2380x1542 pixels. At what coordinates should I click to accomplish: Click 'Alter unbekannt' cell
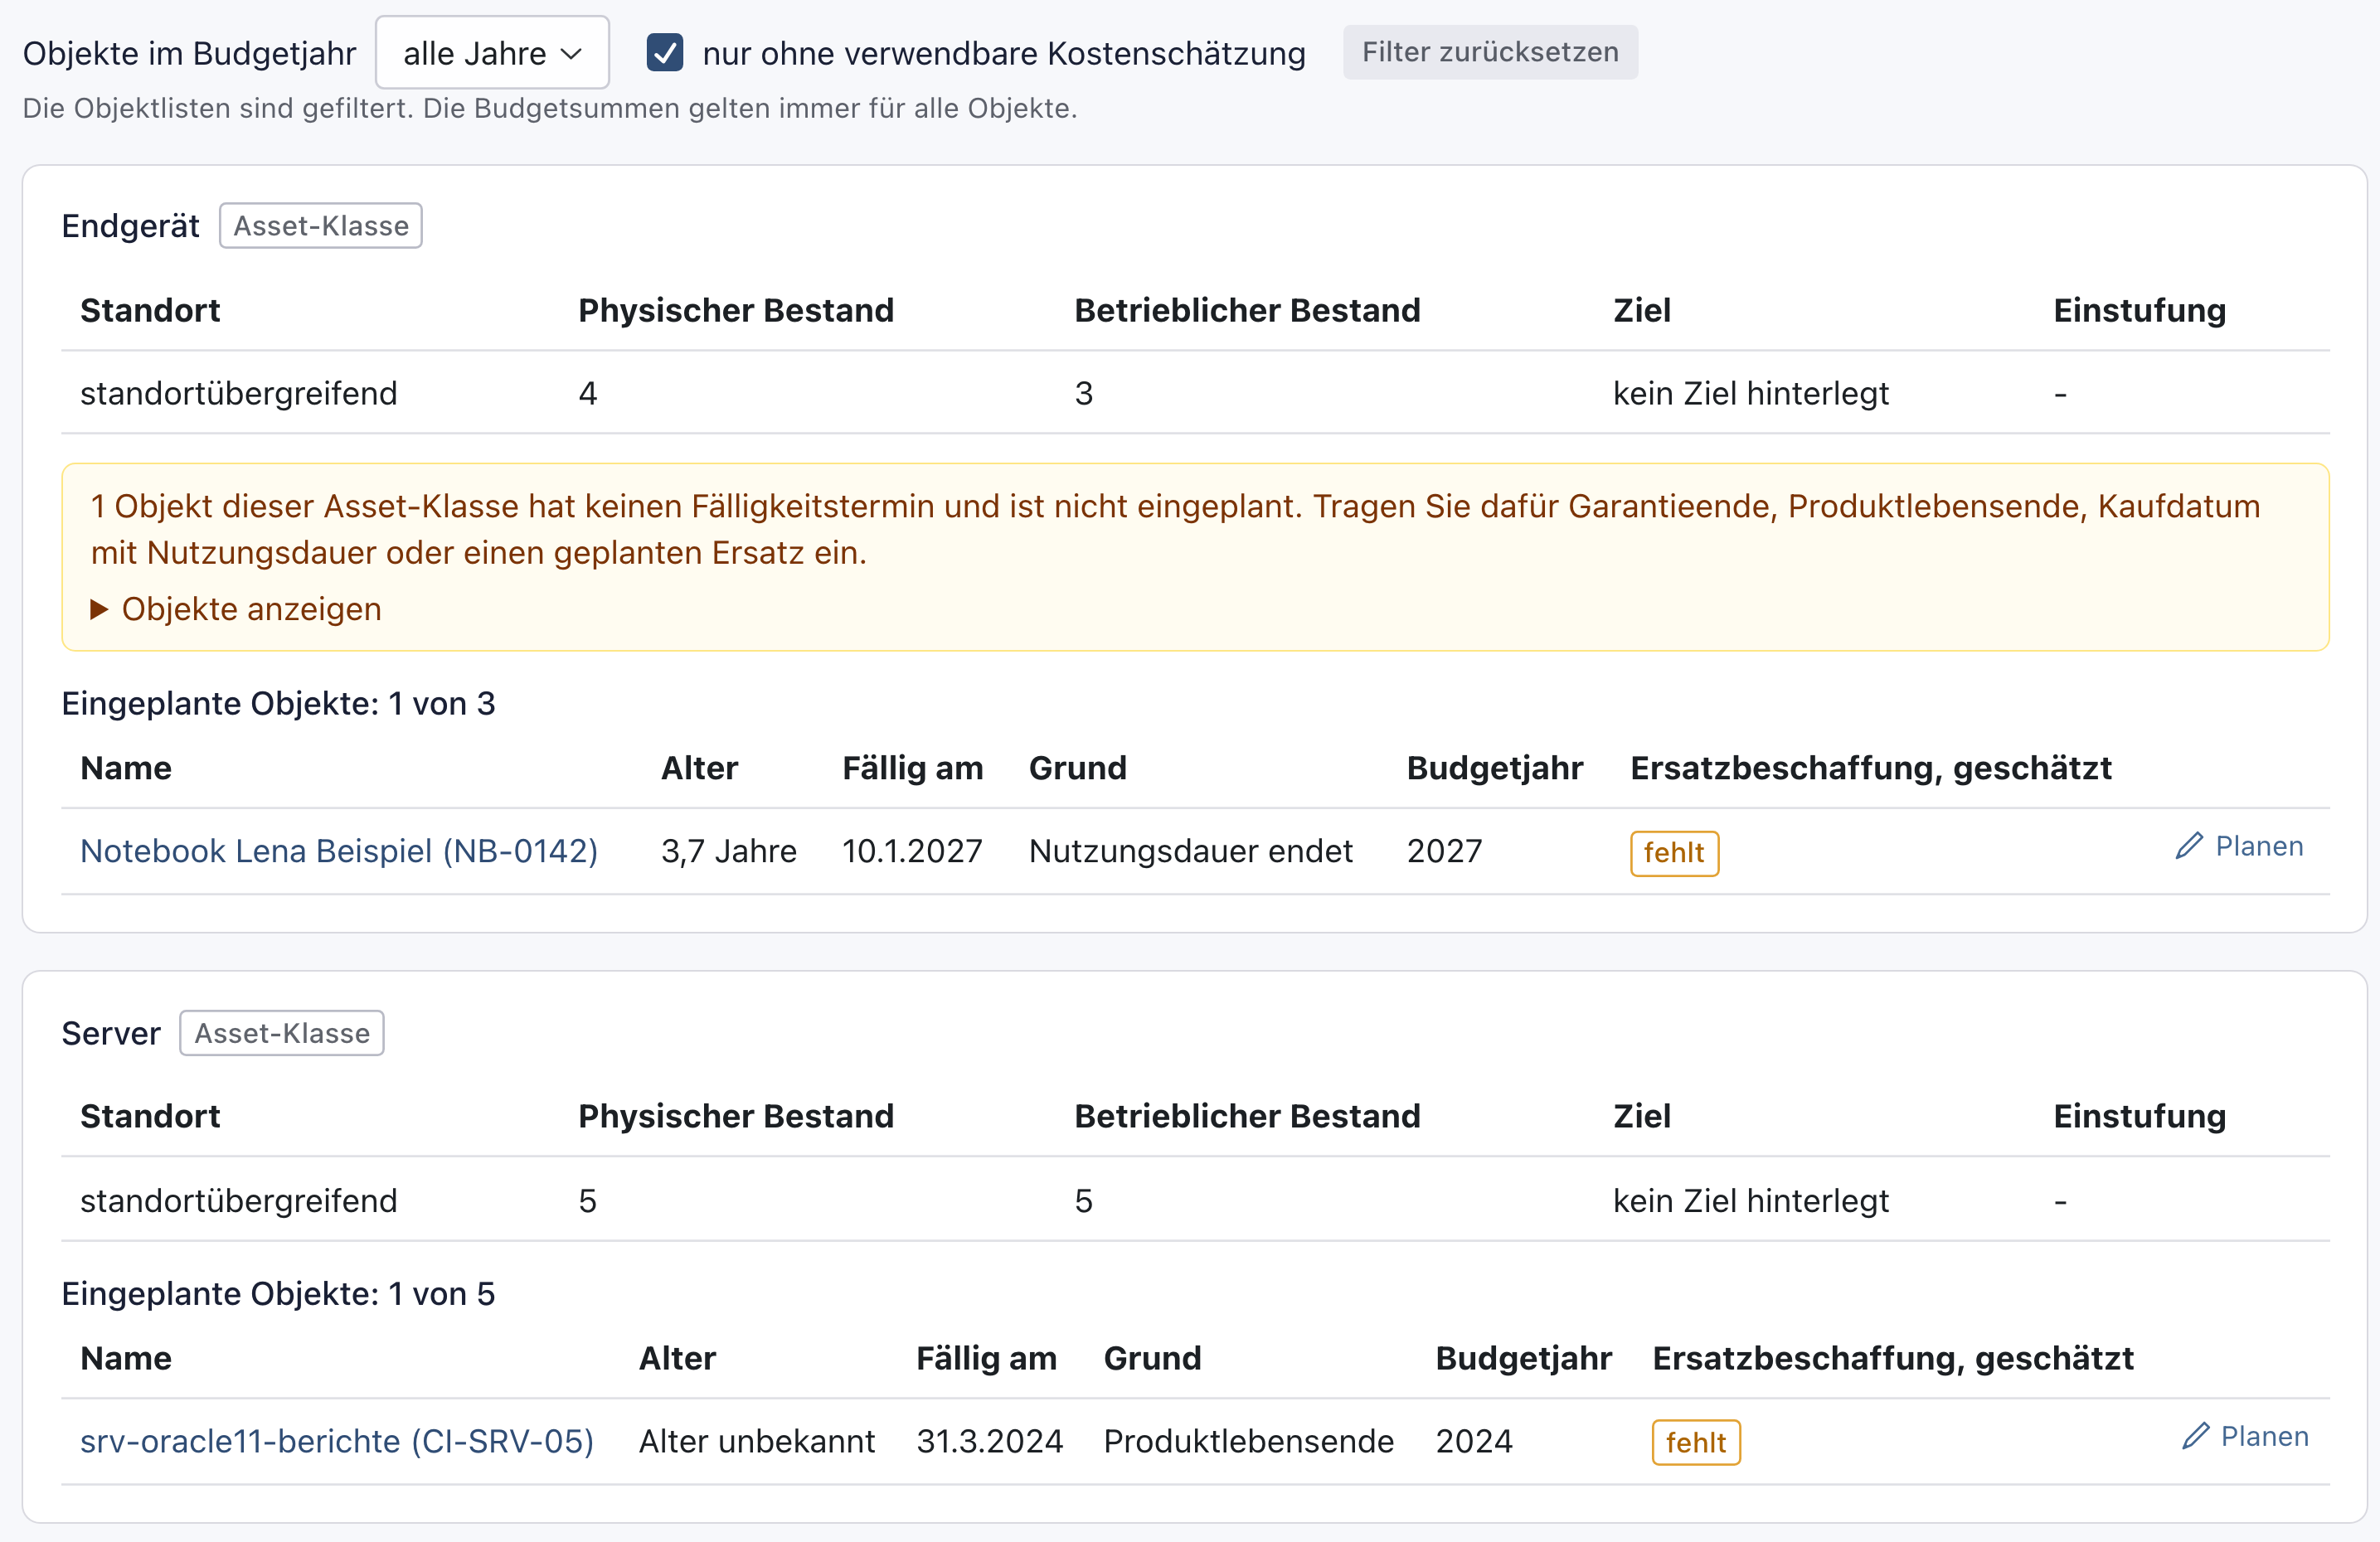tap(757, 1441)
